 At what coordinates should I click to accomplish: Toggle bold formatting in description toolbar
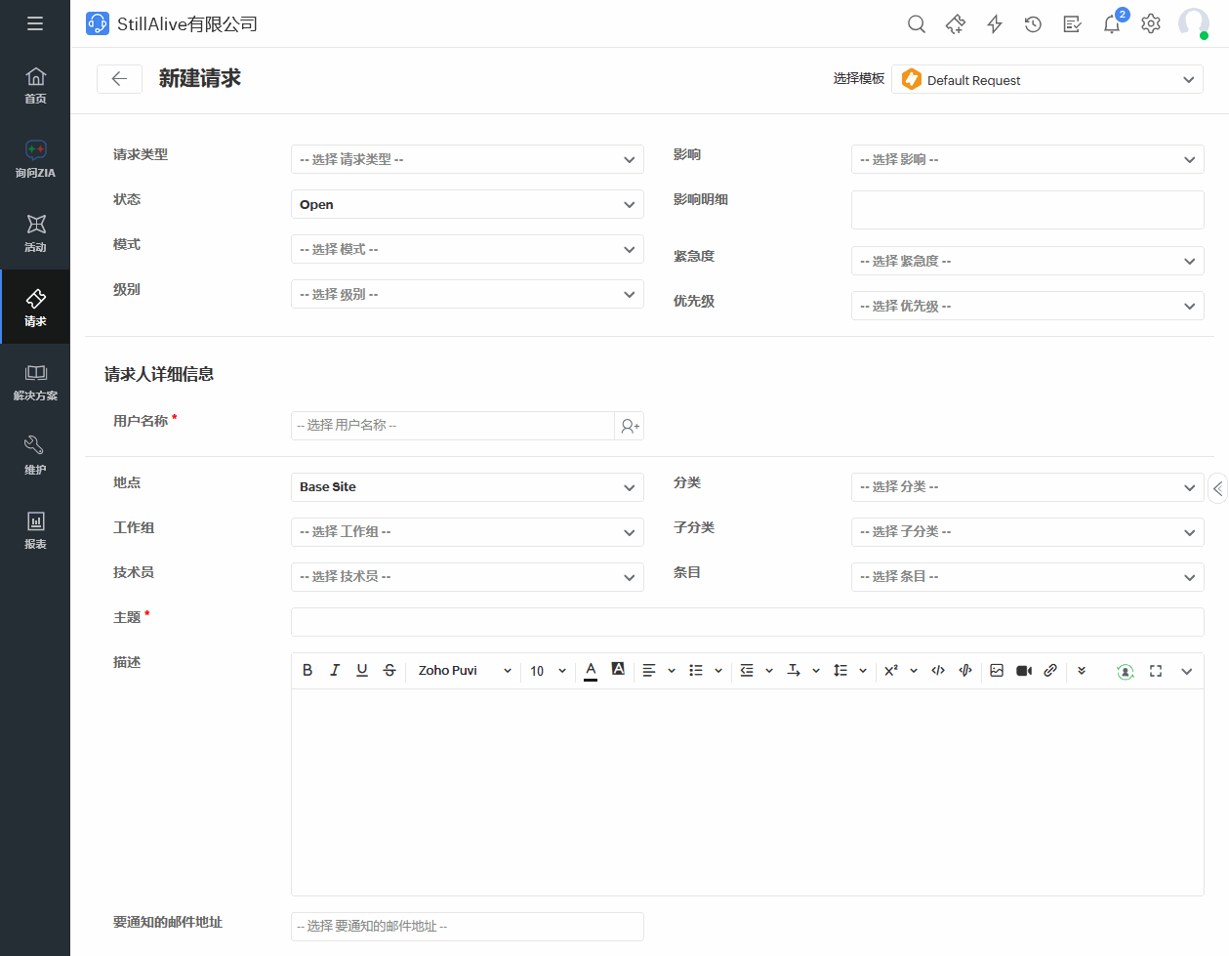tap(307, 671)
